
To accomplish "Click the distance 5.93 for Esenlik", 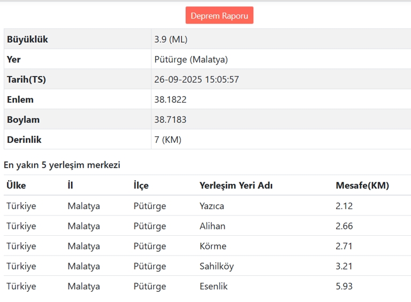I will [x=344, y=286].
